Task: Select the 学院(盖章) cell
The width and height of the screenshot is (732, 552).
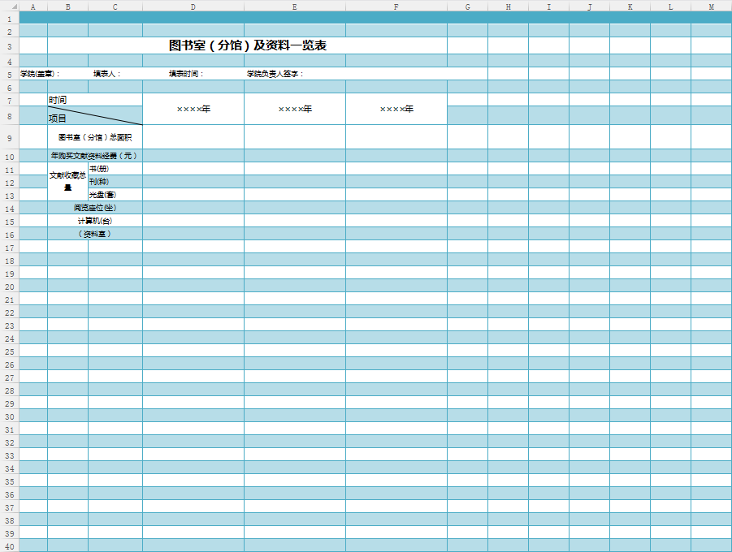Action: (39, 74)
